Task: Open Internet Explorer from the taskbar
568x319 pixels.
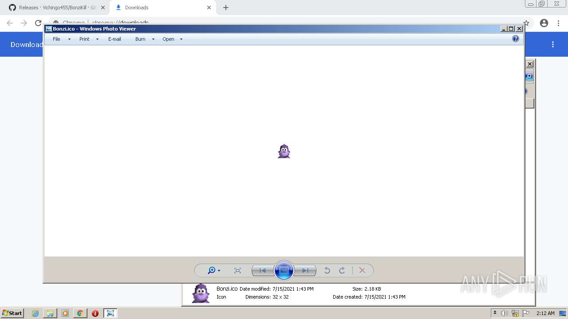Action: tap(35, 313)
